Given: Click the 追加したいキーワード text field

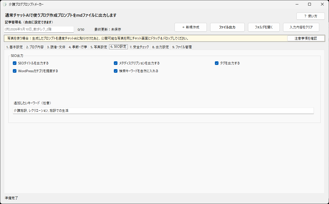Looking at the screenshot, I should click(163, 111).
